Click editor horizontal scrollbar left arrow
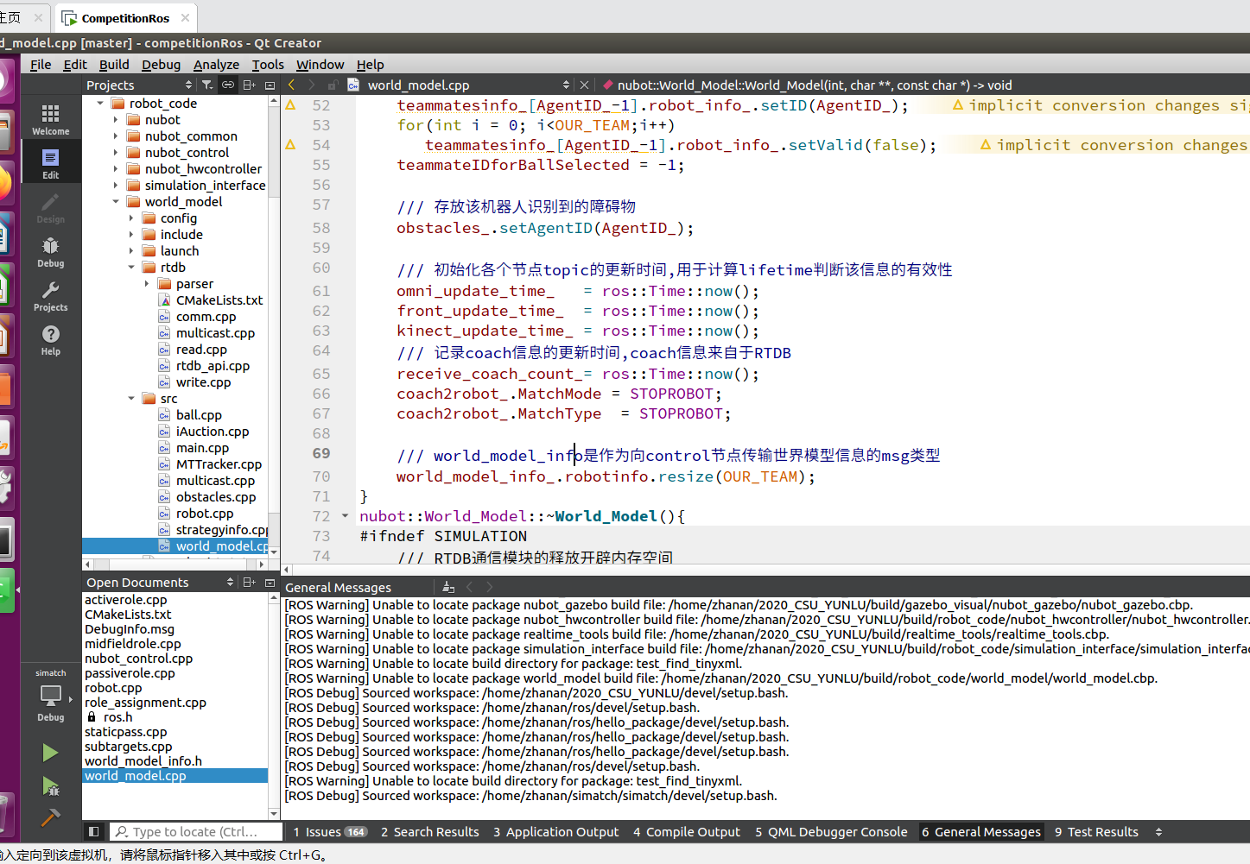The height and width of the screenshot is (864, 1250). tap(287, 570)
